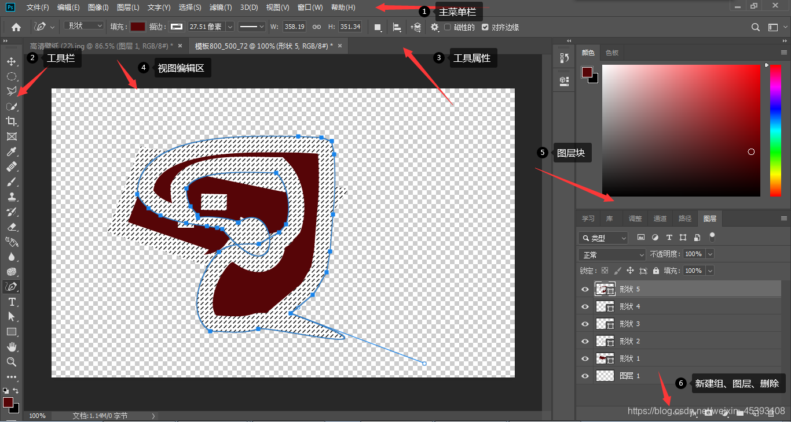The image size is (791, 422).
Task: Click foreground color swatch in Color panel
Action: pyautogui.click(x=587, y=72)
